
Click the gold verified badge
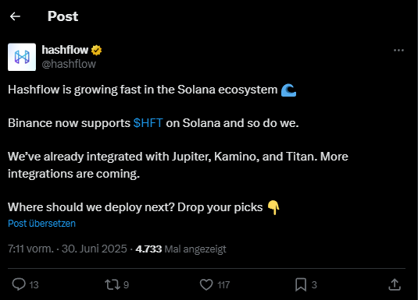96,51
